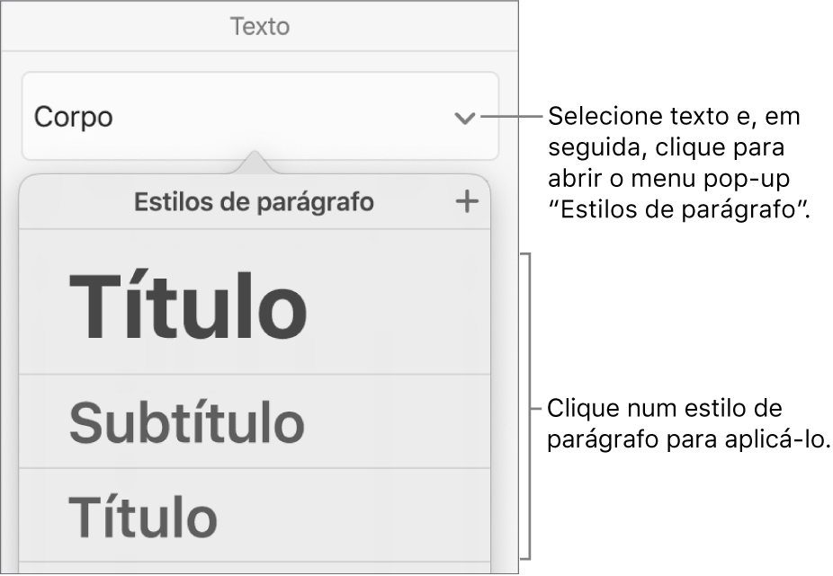Screen dimensions: 833x576
Task: Click the chevron arrow in the Corpo field
Action: click(464, 118)
